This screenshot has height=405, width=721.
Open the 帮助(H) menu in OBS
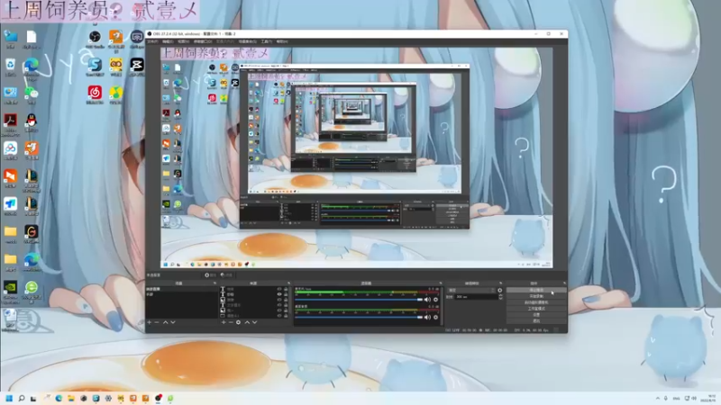coord(282,41)
